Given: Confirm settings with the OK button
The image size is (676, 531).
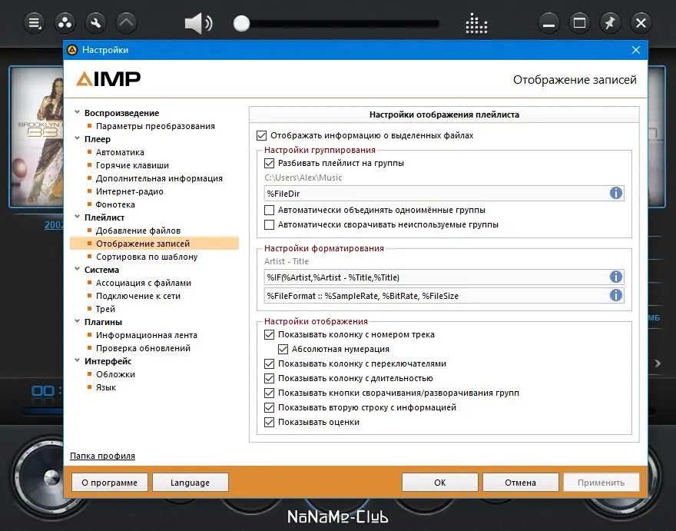Looking at the screenshot, I should point(439,483).
